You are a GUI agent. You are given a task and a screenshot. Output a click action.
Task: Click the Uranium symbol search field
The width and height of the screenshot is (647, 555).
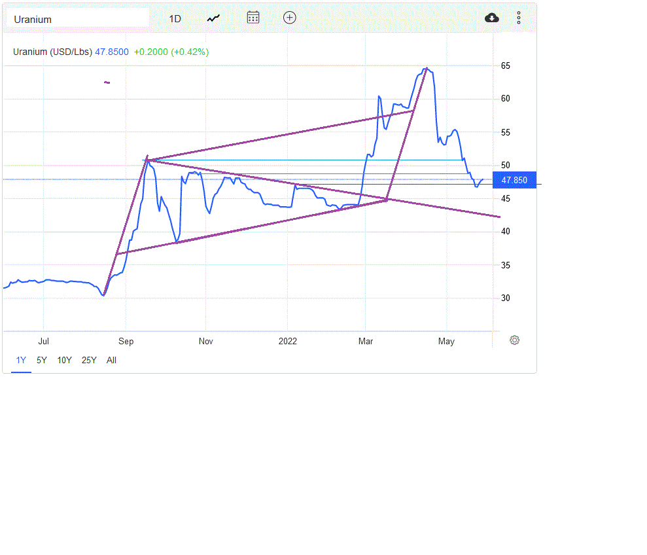77,19
